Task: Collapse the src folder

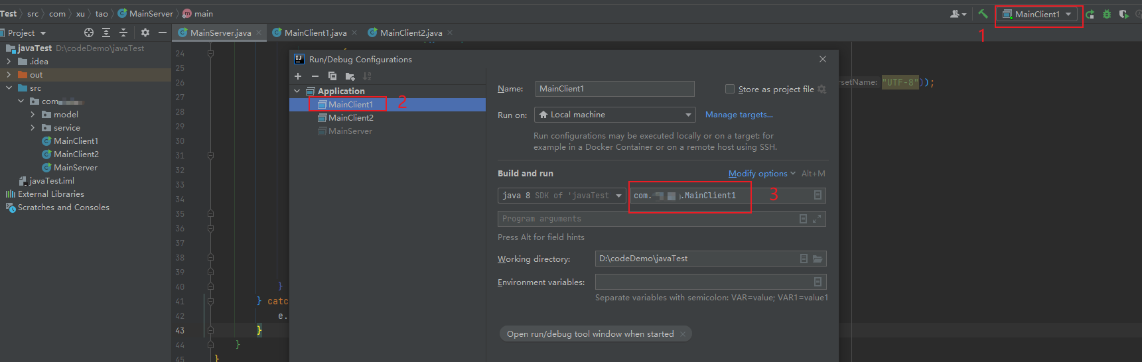Action: (9, 88)
